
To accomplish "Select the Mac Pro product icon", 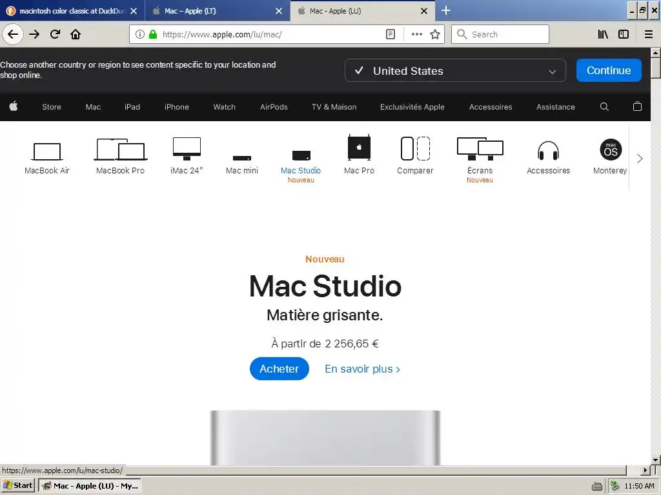I will point(359,148).
